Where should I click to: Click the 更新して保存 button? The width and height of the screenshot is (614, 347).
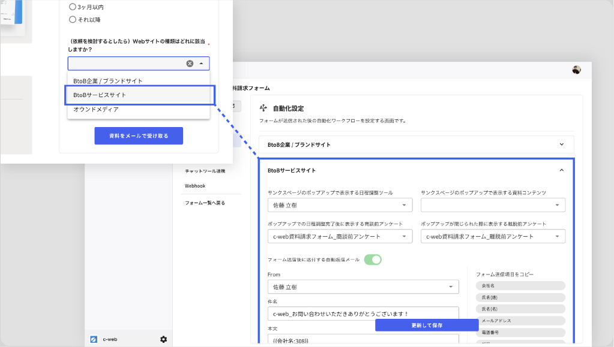click(427, 325)
